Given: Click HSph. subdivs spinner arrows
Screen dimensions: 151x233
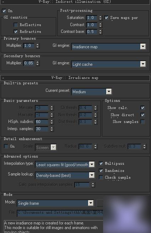Looking at the screenshot, I should tap(52, 122).
